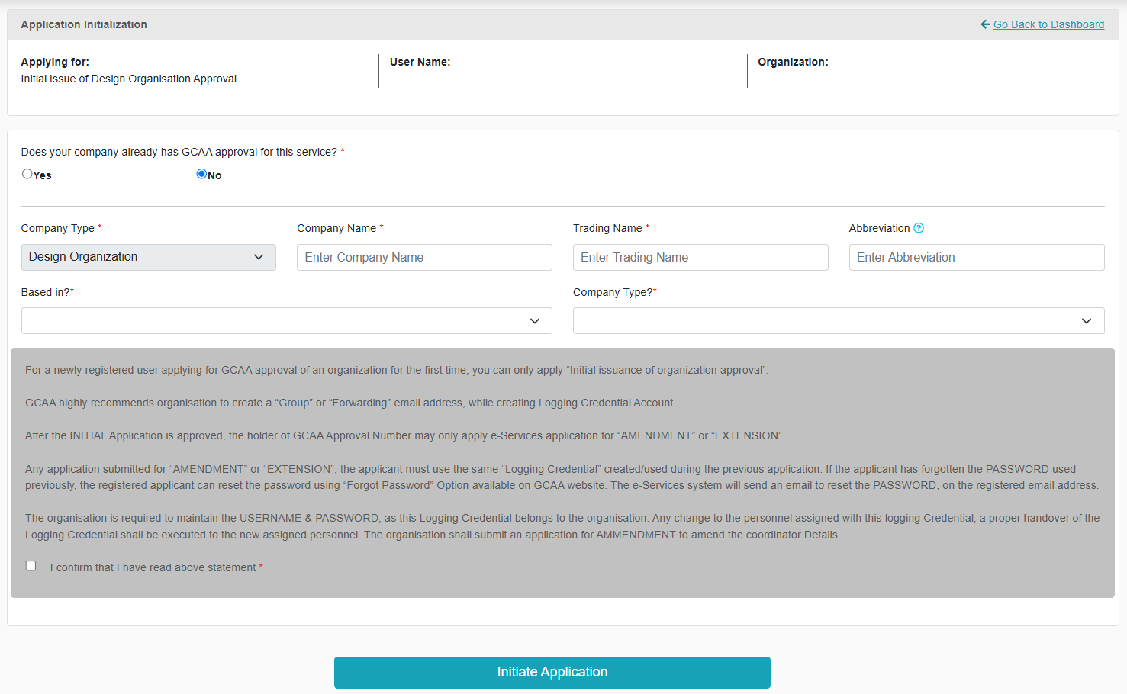1127x694 pixels.
Task: Click the back arrow icon near Dashboard link
Action: 985,24
